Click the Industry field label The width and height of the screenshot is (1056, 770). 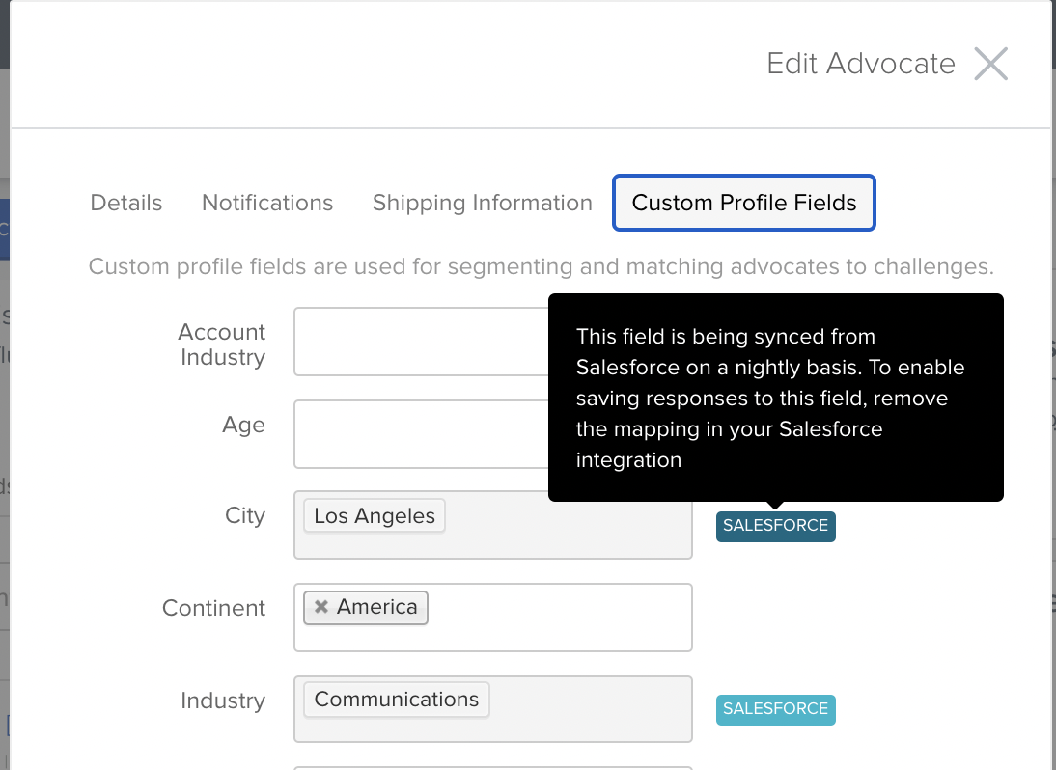coord(223,701)
